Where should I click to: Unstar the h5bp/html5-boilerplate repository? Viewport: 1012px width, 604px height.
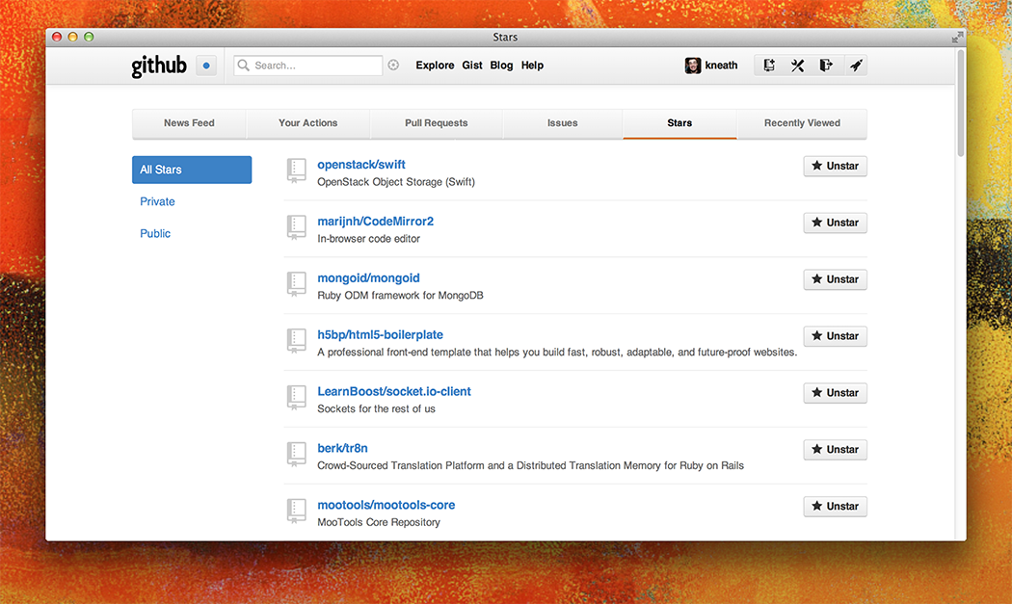pos(835,336)
